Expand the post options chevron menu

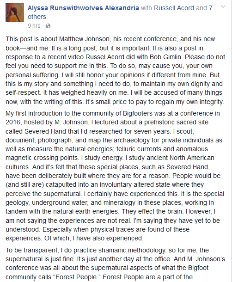pos(223,7)
